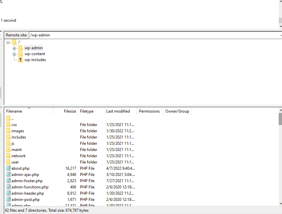Viewport: 282px width, 214px height.
Task: Select the "admin-ajax.php" file name
Action: tap(25, 175)
